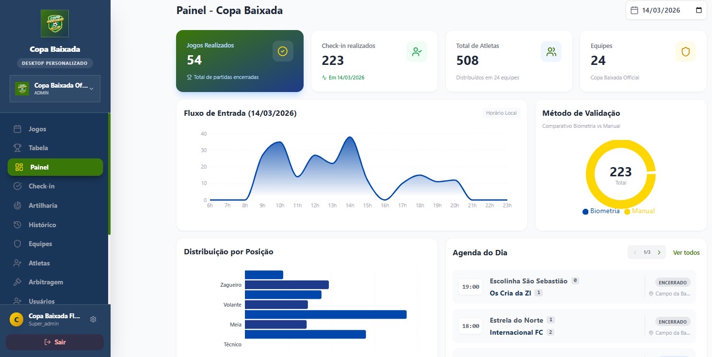712x357 pixels.
Task: Click the 'Em 14/03/2026' text on Check-in card
Action: pyautogui.click(x=346, y=78)
